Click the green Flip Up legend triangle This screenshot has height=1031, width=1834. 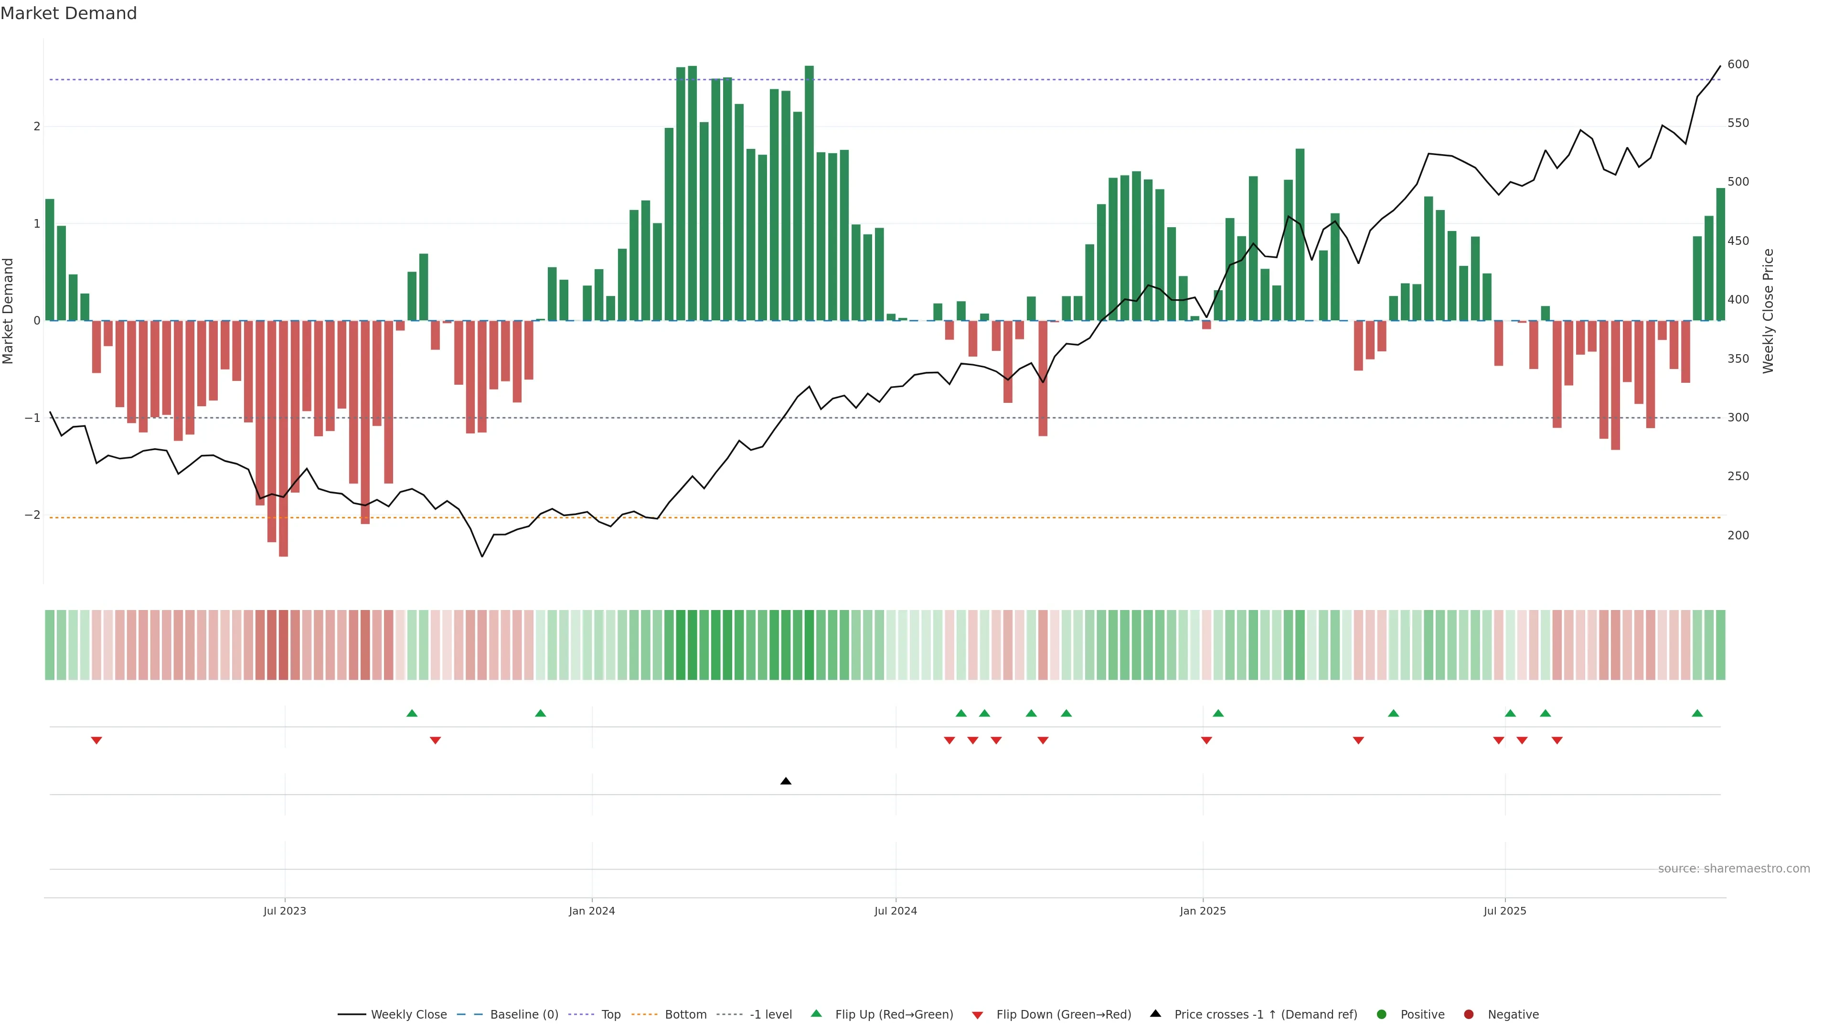[816, 1013]
